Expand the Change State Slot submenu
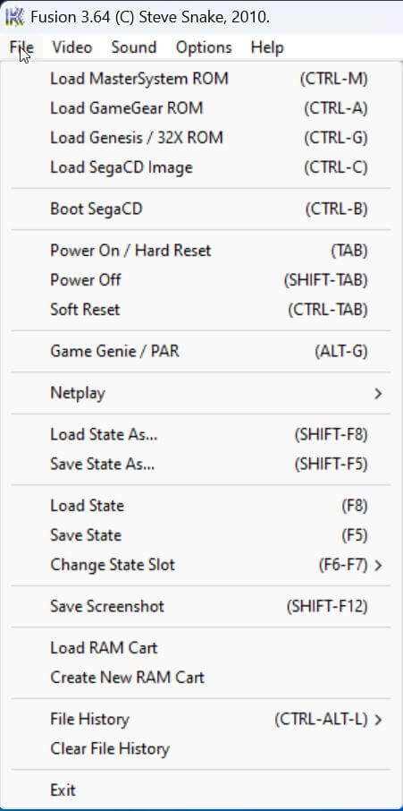Screen dimensions: 403x811 point(201,565)
